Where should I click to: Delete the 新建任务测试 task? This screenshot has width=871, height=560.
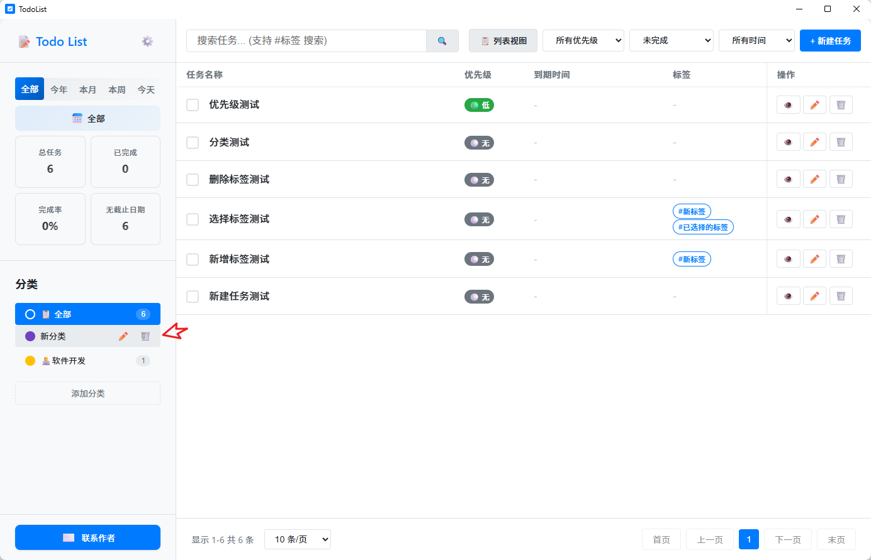[x=841, y=296]
